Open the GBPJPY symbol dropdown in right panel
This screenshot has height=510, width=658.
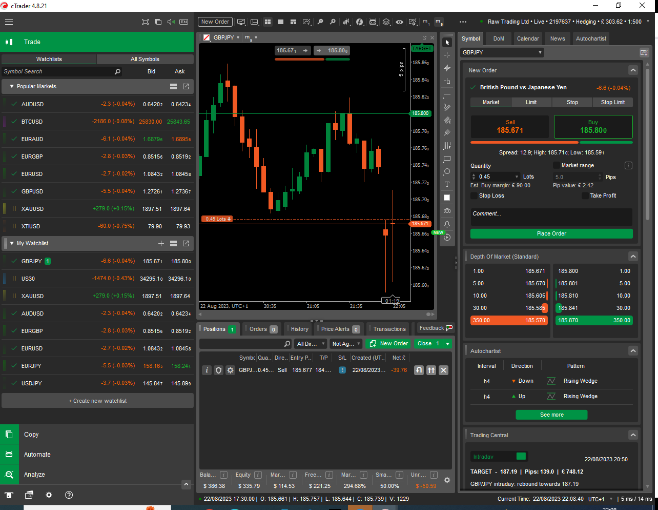pyautogui.click(x=502, y=52)
